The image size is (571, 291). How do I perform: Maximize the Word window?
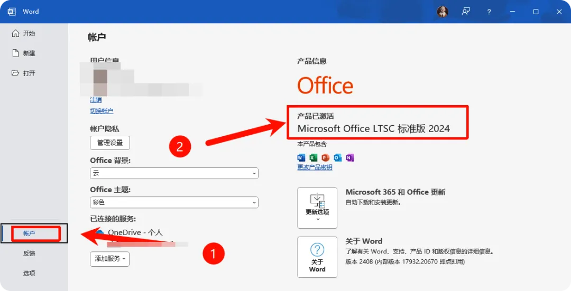pyautogui.click(x=536, y=12)
